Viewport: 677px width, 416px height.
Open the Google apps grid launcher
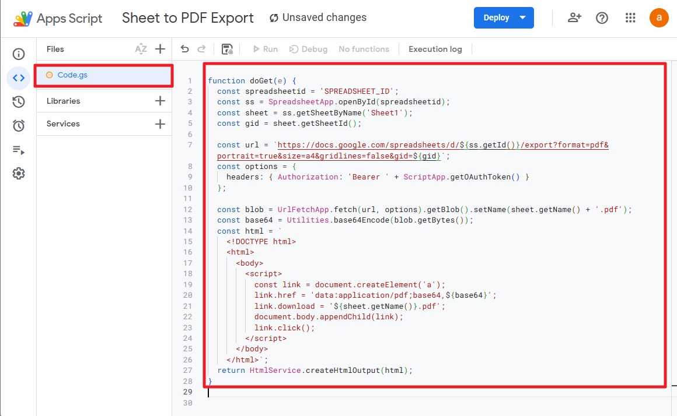(x=630, y=17)
